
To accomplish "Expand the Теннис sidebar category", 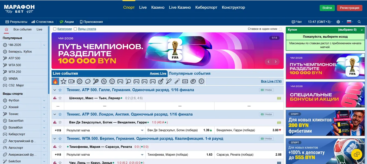I will (x=44, y=114).
